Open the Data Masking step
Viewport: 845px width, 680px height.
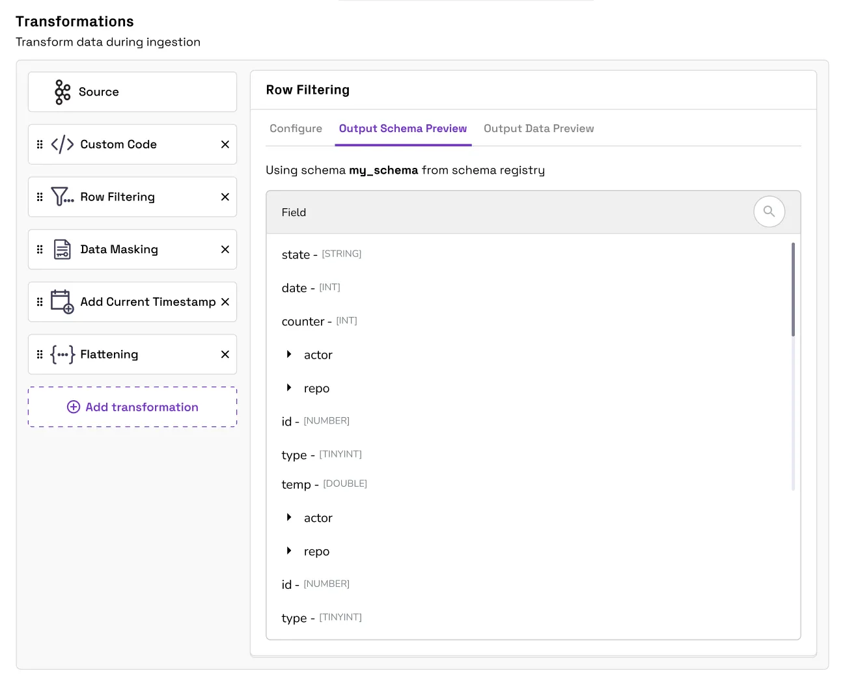point(132,249)
